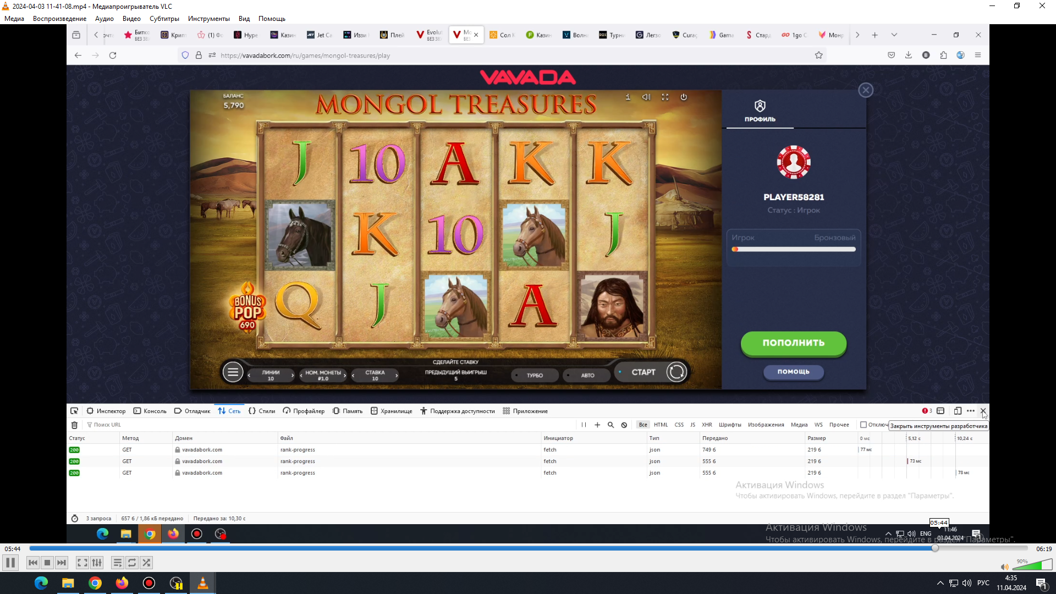Mute audio via VLC speaker icon

[x=1004, y=567]
